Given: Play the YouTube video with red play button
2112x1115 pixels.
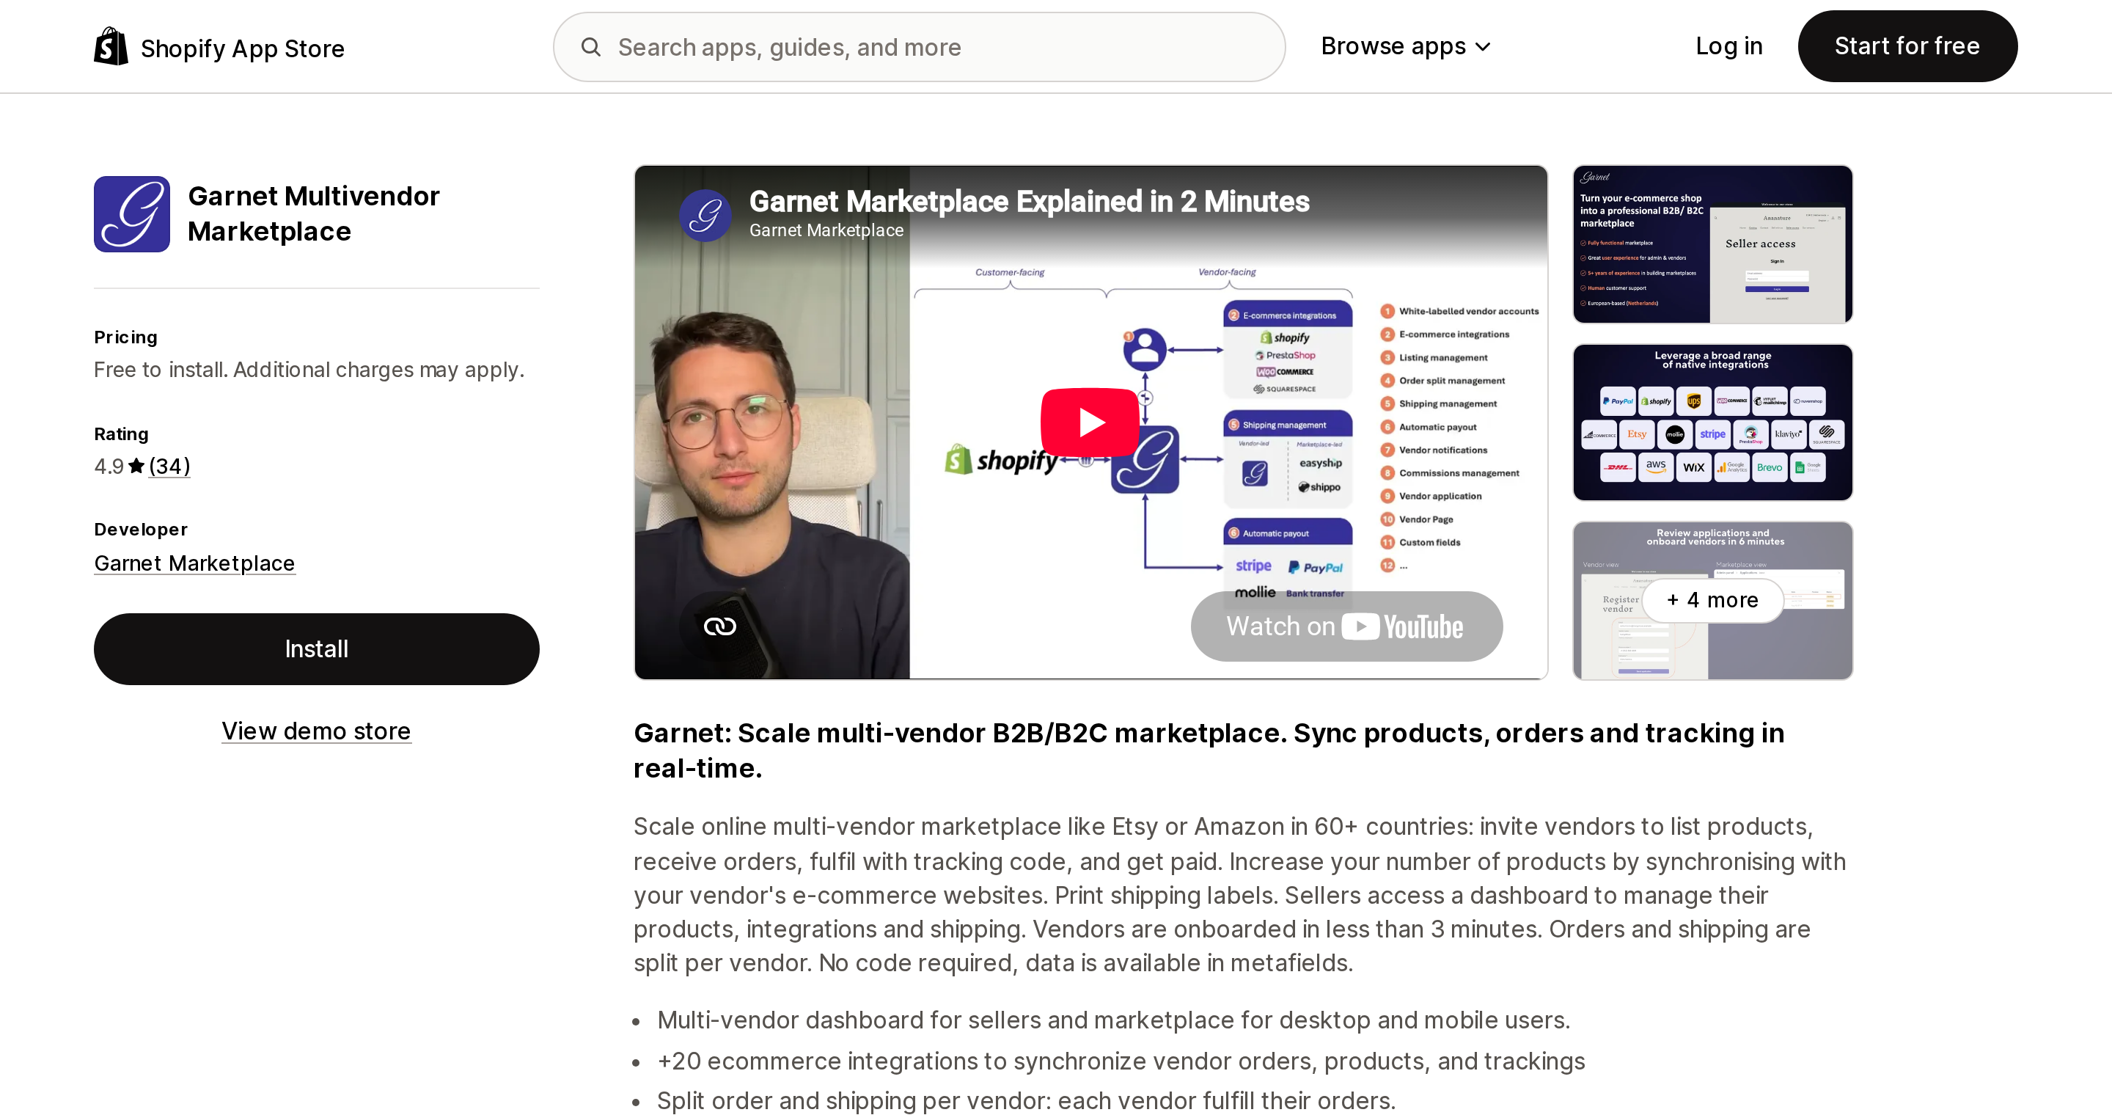Looking at the screenshot, I should tap(1090, 423).
